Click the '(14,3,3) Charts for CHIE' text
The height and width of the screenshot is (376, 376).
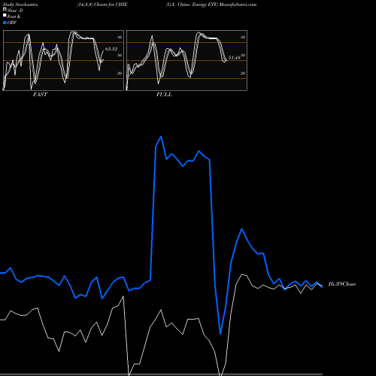(x=102, y=5)
